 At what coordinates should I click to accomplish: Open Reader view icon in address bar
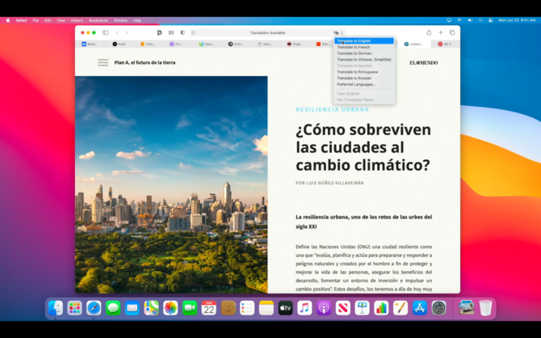194,33
